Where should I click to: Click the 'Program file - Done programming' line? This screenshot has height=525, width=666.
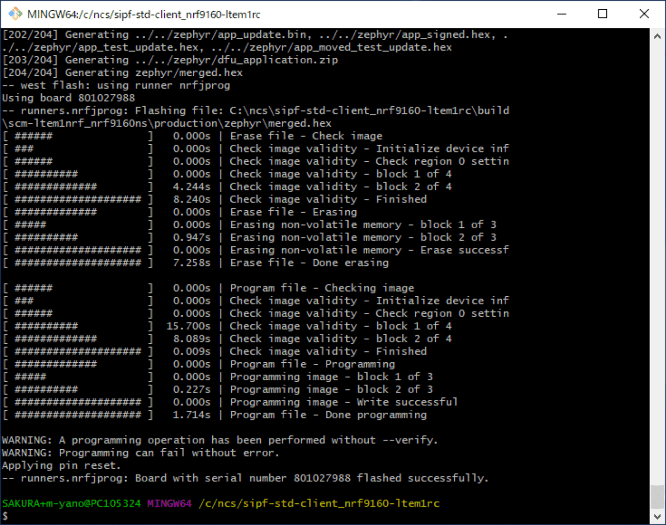click(328, 415)
